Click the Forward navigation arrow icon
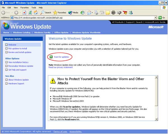This screenshot has height=134, width=168. click(16, 13)
